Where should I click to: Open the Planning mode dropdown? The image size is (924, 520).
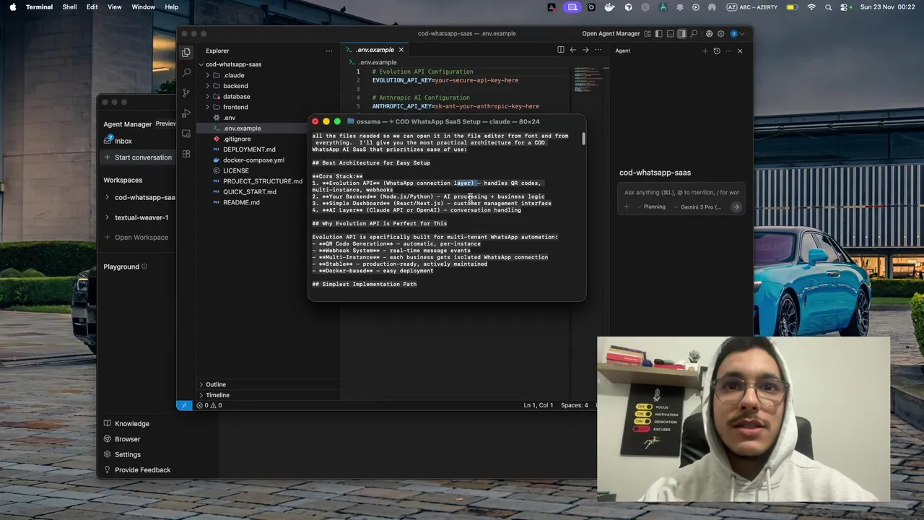pos(650,207)
